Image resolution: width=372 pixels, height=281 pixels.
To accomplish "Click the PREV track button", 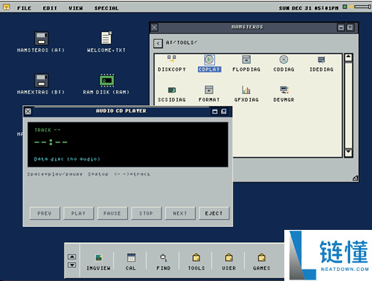I will pyautogui.click(x=45, y=213).
